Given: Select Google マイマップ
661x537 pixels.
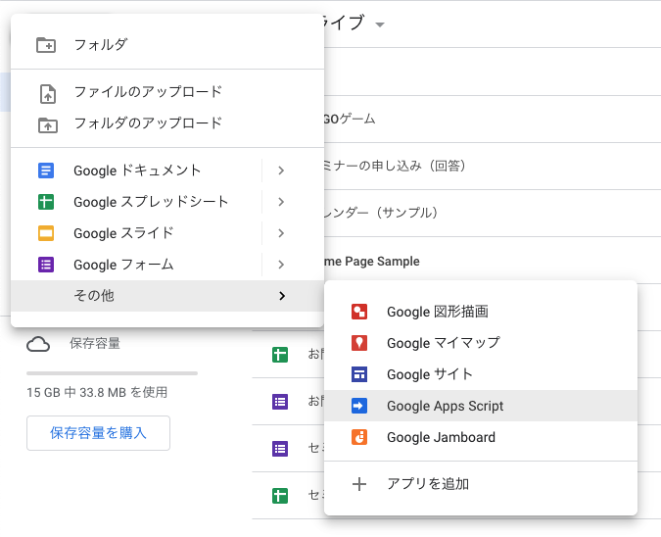Looking at the screenshot, I should point(481,343).
